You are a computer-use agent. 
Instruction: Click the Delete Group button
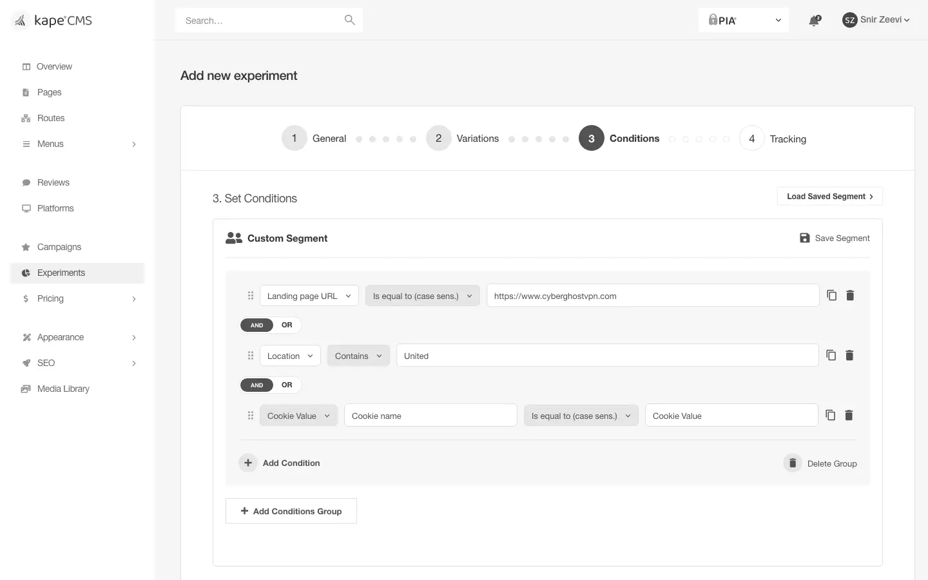tap(820, 463)
